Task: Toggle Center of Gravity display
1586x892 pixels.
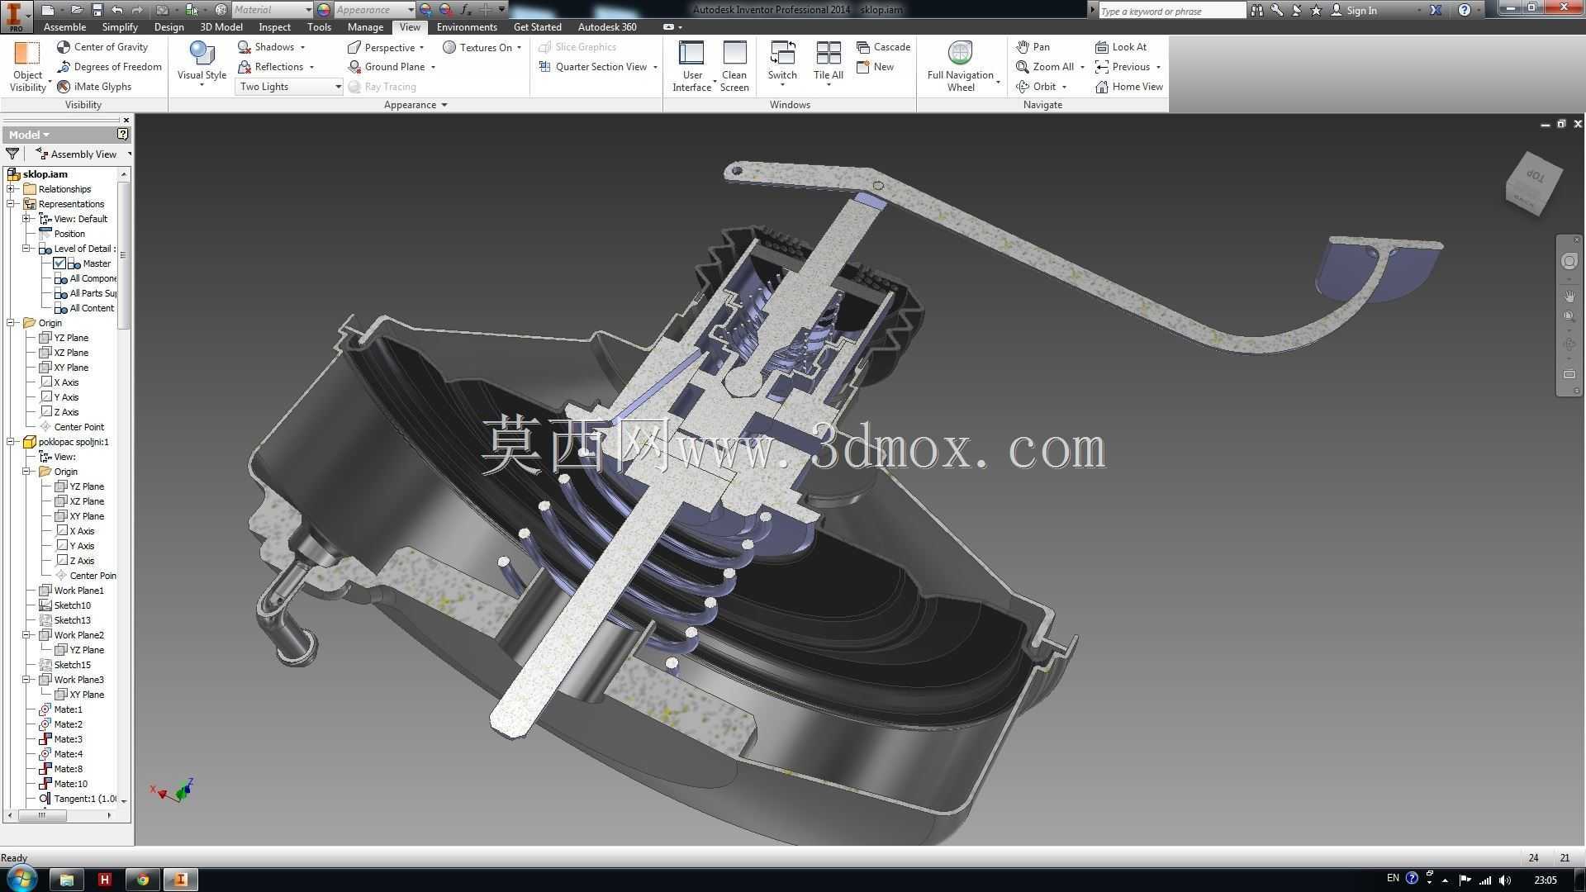Action: [102, 47]
